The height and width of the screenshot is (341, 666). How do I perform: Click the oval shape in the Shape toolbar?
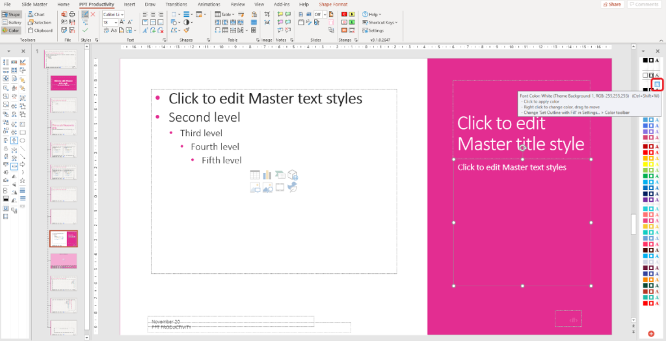tap(23, 141)
